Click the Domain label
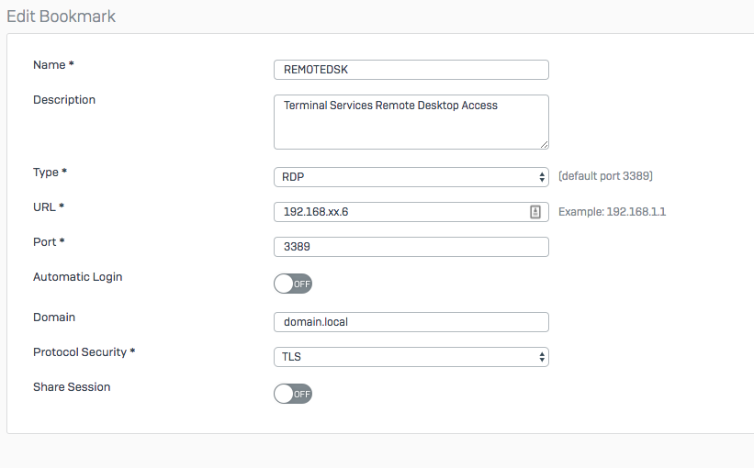The width and height of the screenshot is (754, 468). click(x=54, y=318)
